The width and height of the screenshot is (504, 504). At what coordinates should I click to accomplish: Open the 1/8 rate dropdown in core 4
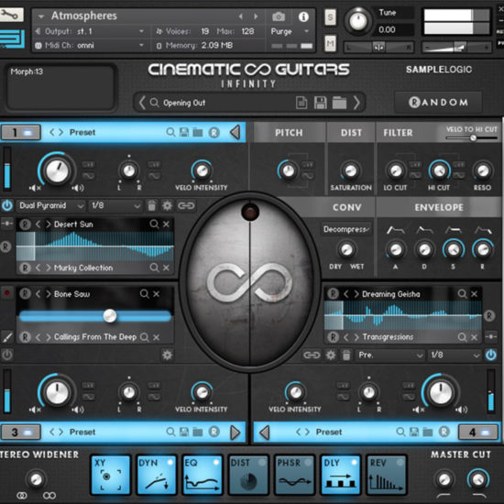[x=455, y=355]
